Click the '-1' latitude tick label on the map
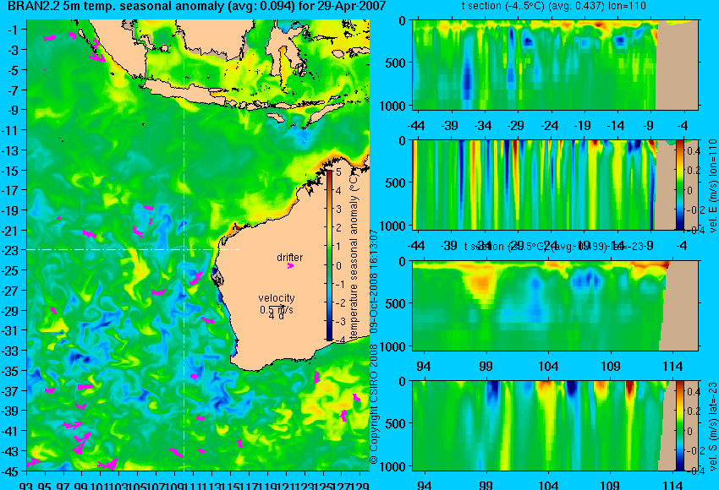Viewport: 719px width, 490px height. coord(13,30)
